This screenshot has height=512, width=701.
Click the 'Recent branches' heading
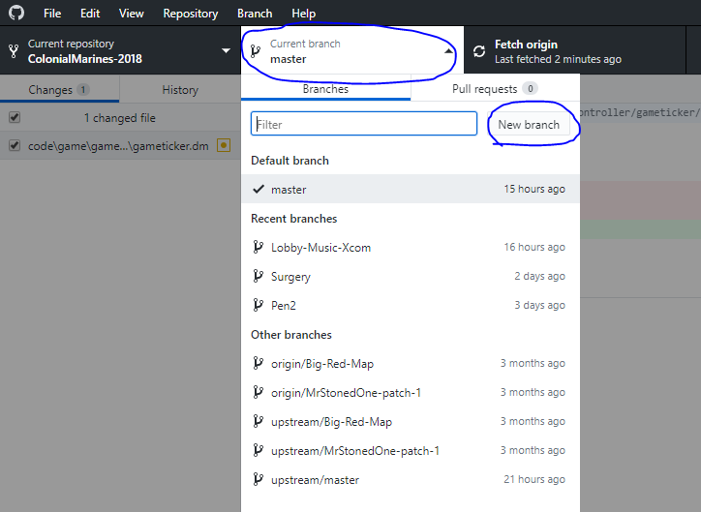(x=294, y=219)
